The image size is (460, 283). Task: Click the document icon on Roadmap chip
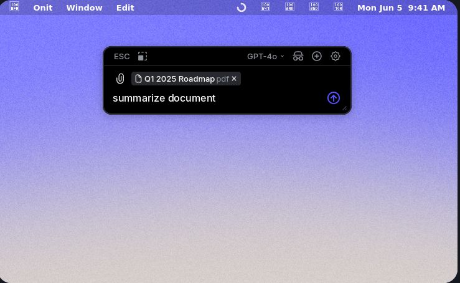(x=139, y=79)
